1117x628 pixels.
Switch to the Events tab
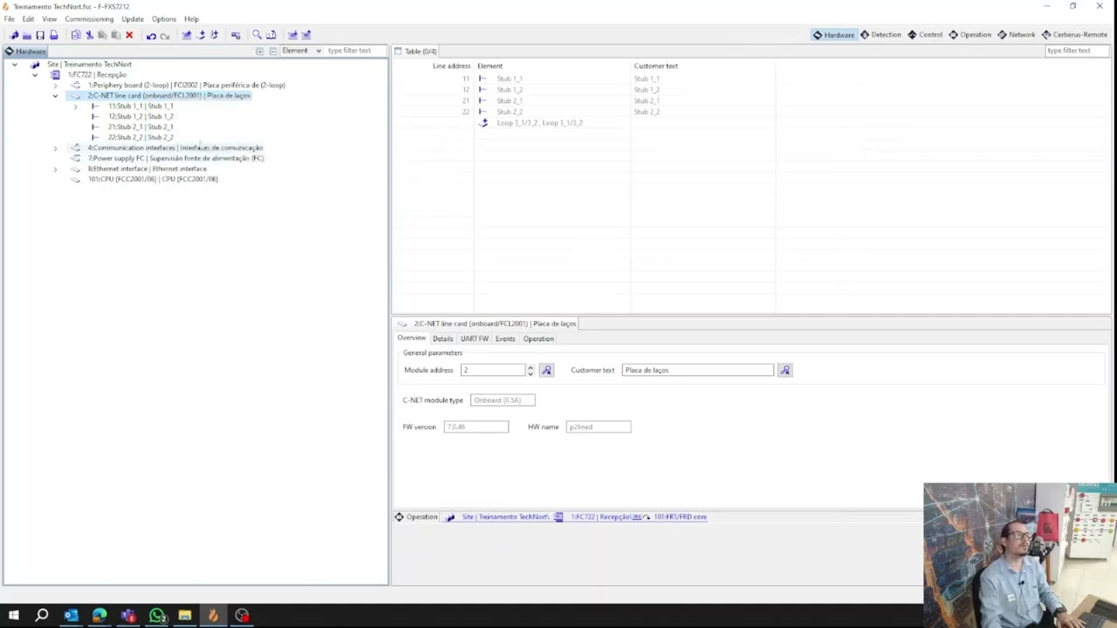point(505,338)
